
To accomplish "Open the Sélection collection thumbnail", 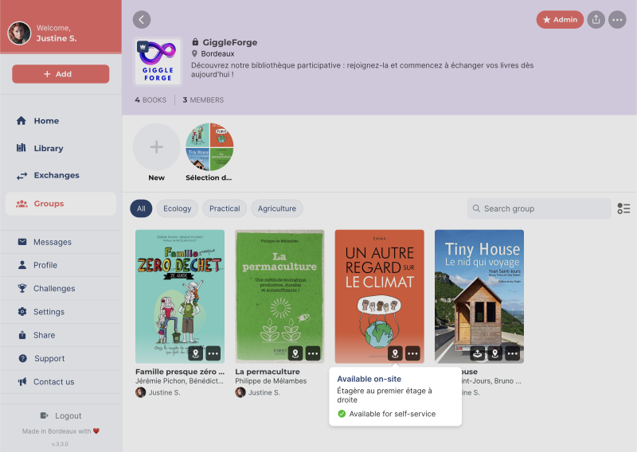I will tap(209, 147).
